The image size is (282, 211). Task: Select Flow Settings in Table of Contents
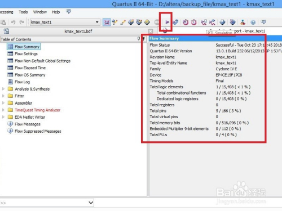click(26, 54)
